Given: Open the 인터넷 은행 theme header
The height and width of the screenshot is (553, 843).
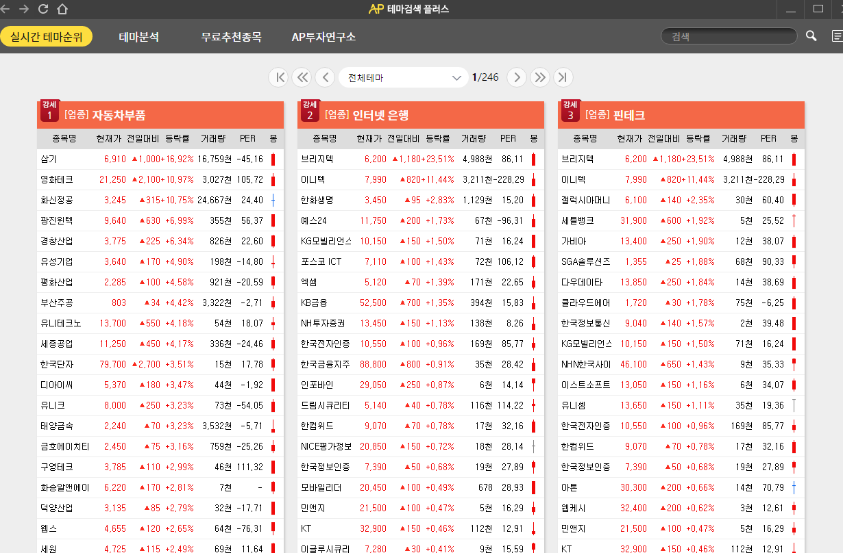Looking at the screenshot, I should tap(421, 115).
